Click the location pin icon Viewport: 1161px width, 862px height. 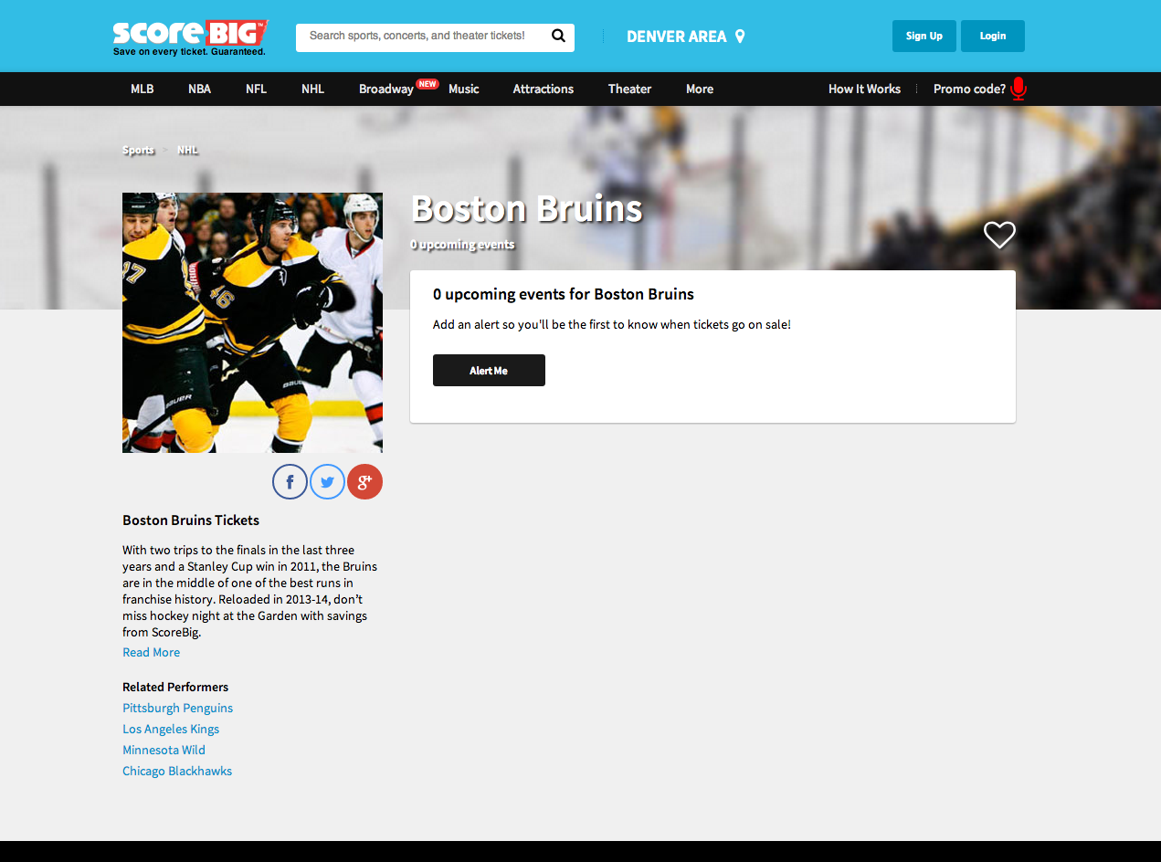pos(740,37)
